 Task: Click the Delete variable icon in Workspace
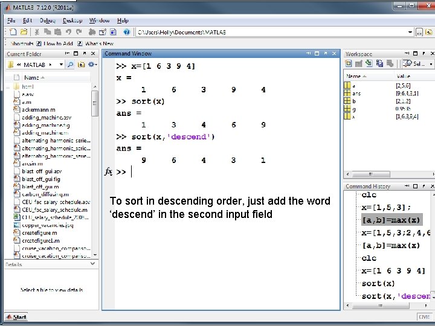(390, 64)
